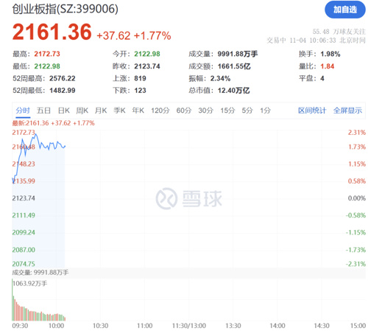368x331 pixels.
Task: Select the 分时 chart tab
Action: coord(23,111)
